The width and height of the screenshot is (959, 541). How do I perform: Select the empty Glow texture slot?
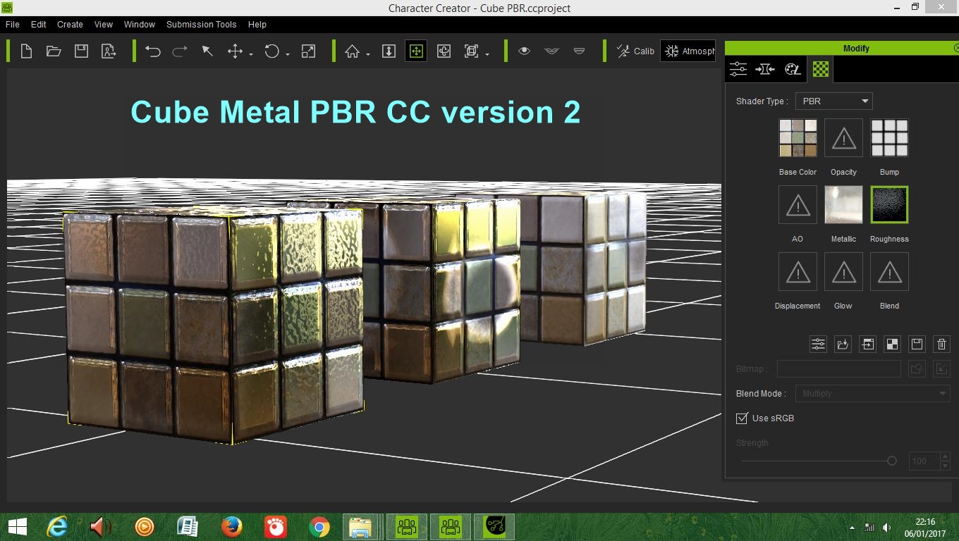coord(843,272)
